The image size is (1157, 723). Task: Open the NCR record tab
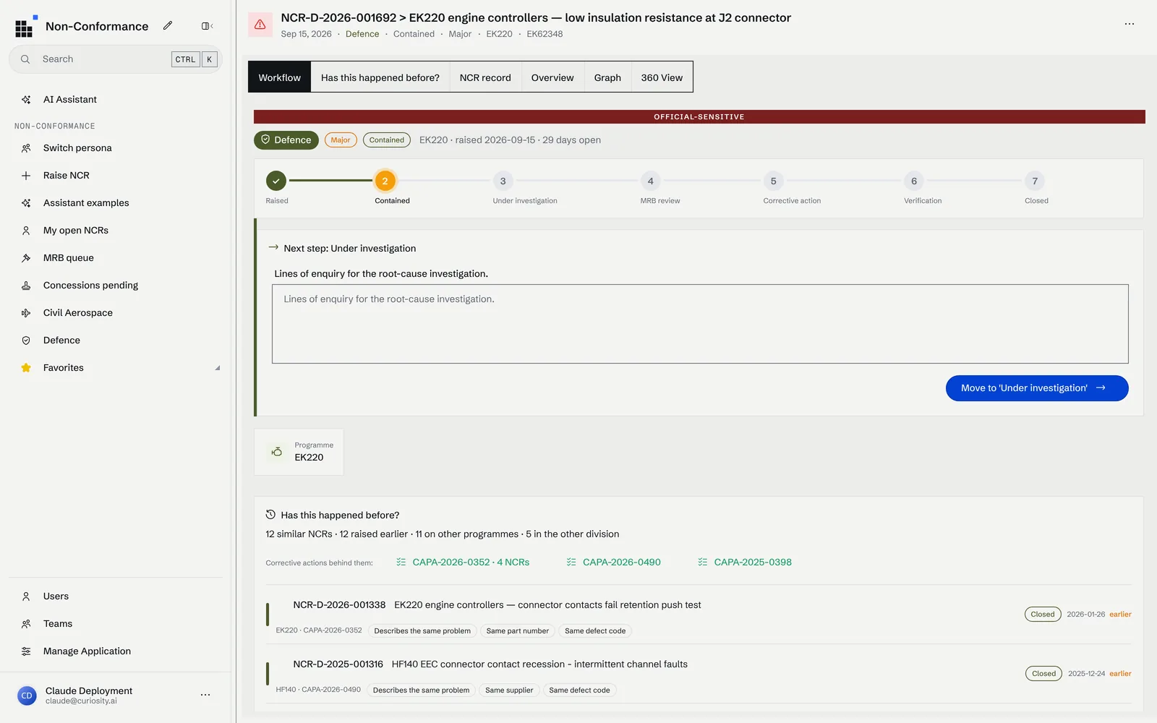485,77
